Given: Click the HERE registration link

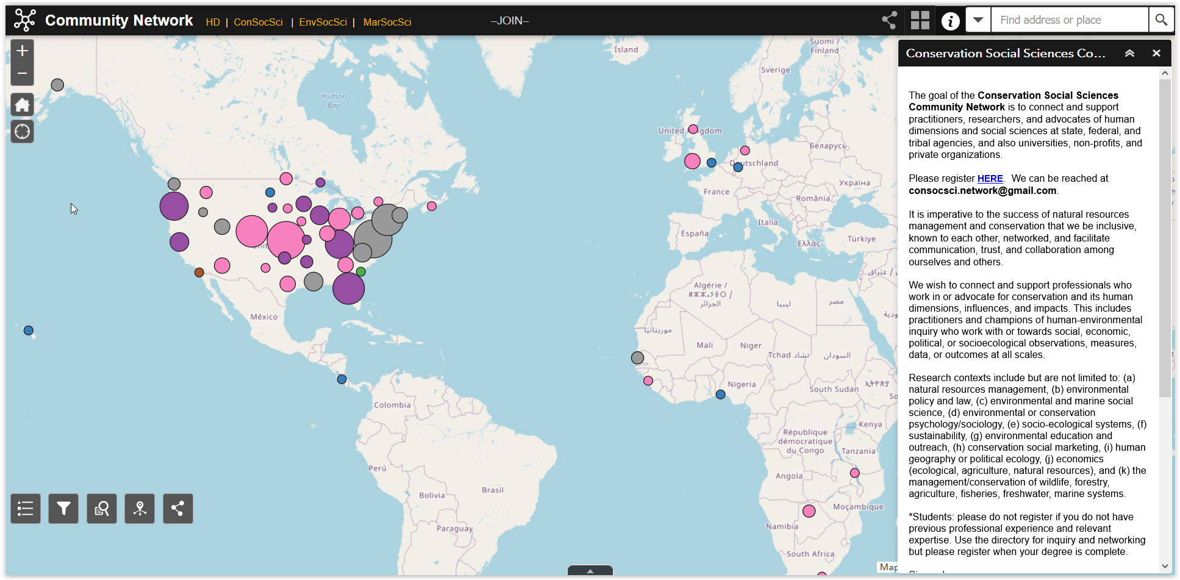Looking at the screenshot, I should click(990, 179).
